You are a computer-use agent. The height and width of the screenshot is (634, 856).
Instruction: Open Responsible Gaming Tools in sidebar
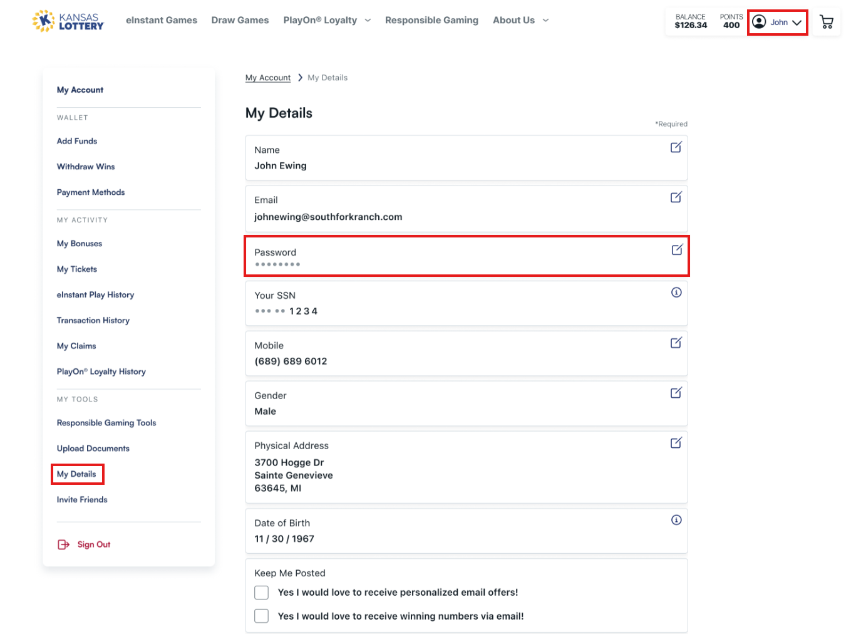106,423
